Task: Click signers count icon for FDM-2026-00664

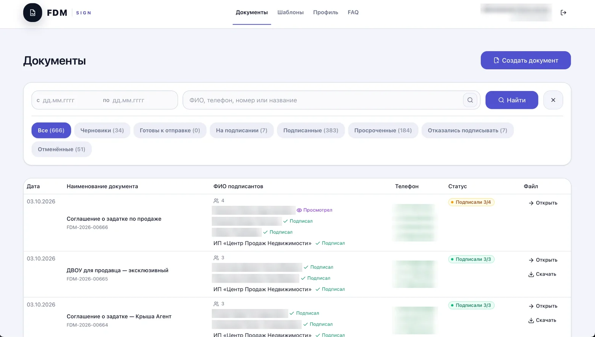Action: tap(216, 304)
